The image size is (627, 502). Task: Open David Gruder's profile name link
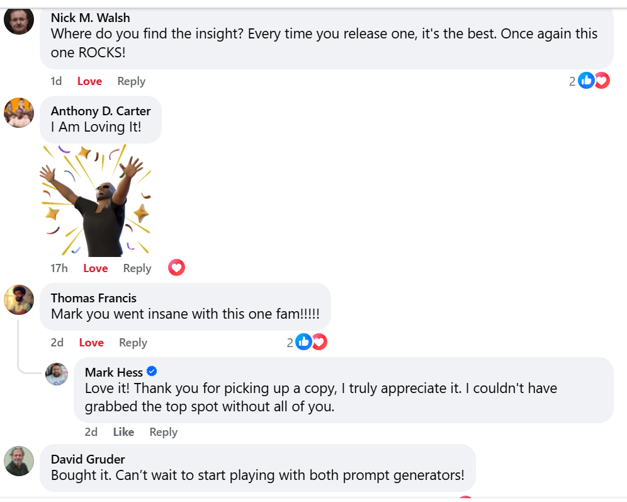pyautogui.click(x=88, y=459)
